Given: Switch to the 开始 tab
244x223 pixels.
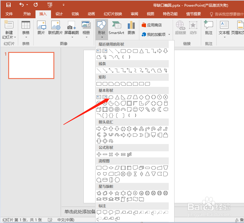Looking at the screenshot, I should click(27, 14).
